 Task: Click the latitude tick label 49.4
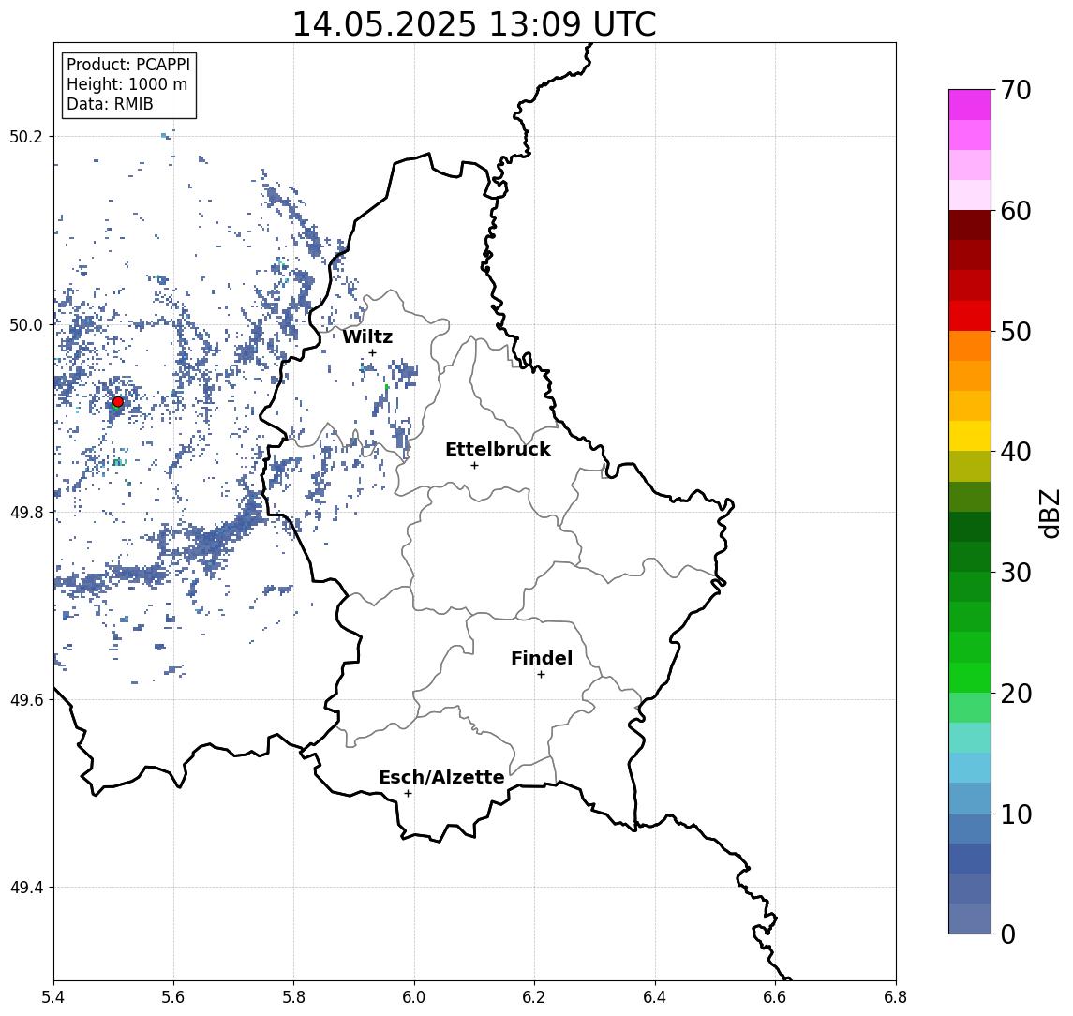click(x=26, y=888)
